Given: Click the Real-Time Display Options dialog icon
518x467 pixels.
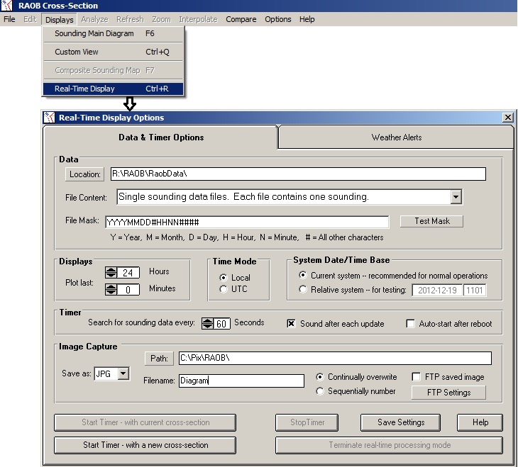Looking at the screenshot, I should pos(49,117).
